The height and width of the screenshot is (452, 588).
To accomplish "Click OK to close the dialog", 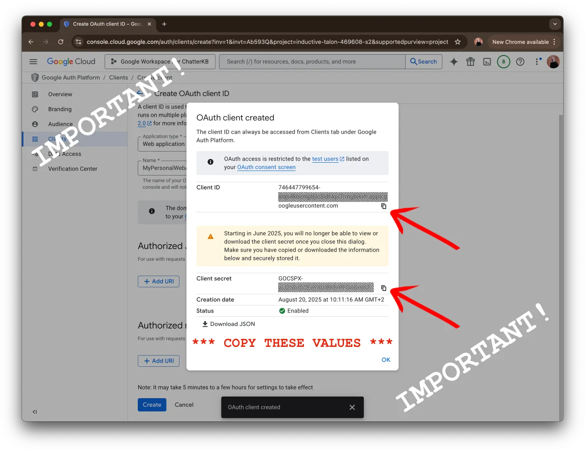I will coord(386,360).
